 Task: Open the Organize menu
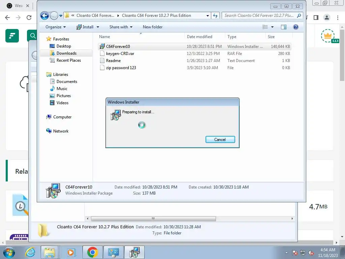[56, 27]
